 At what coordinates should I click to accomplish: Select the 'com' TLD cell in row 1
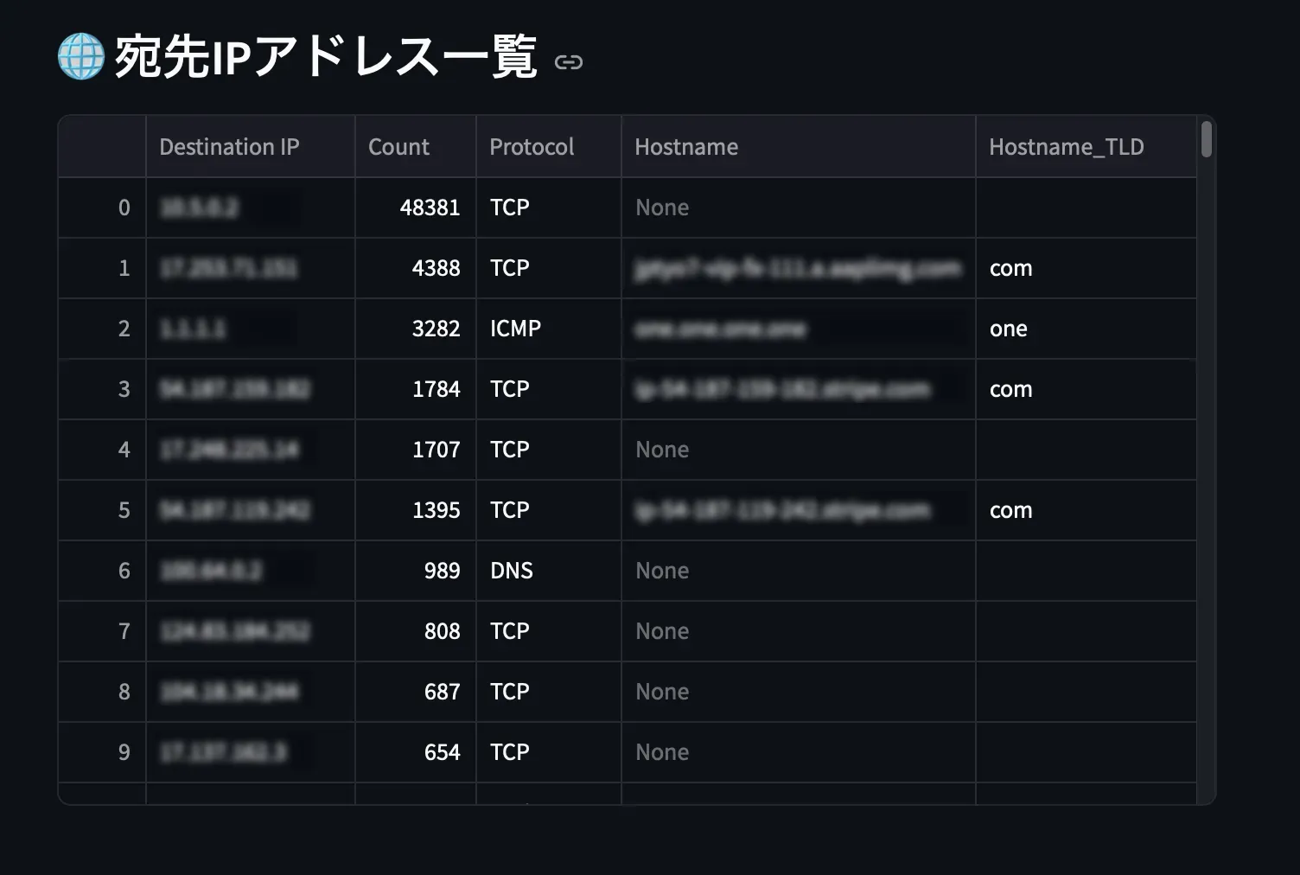(1010, 268)
